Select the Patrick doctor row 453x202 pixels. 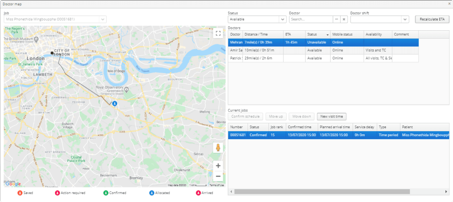coord(323,58)
